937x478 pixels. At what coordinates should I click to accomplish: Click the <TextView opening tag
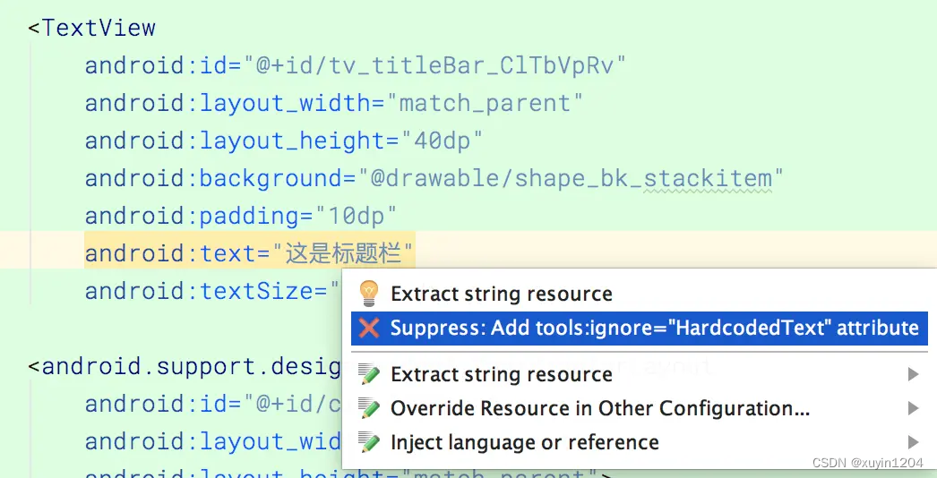coord(91,28)
